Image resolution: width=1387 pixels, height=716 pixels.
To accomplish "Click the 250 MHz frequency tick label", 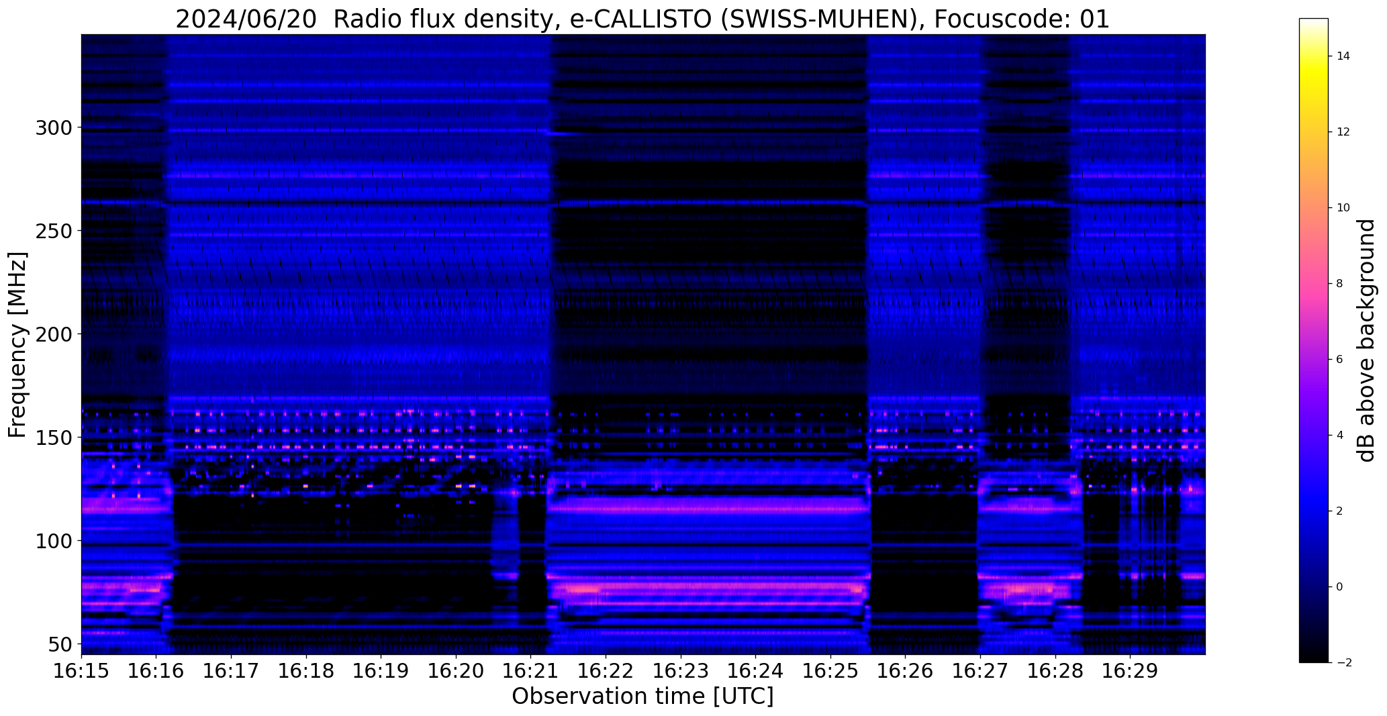I will coord(54,231).
